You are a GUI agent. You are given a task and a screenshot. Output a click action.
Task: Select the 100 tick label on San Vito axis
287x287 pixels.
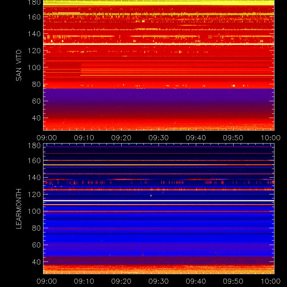pyautogui.click(x=34, y=67)
